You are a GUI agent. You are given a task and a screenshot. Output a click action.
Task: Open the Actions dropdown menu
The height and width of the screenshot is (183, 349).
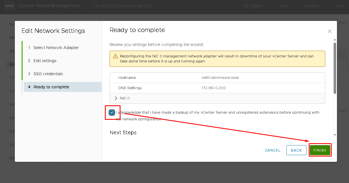[313, 6]
